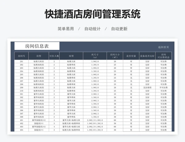
Task: Click bed size 1.2*2.0 in row 202
Action: (x=95, y=65)
